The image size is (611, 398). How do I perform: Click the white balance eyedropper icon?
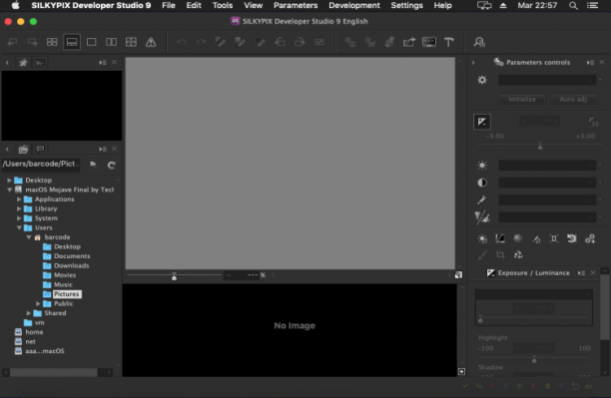tap(482, 199)
